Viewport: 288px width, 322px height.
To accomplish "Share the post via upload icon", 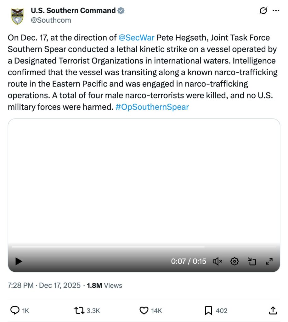I will tap(273, 310).
